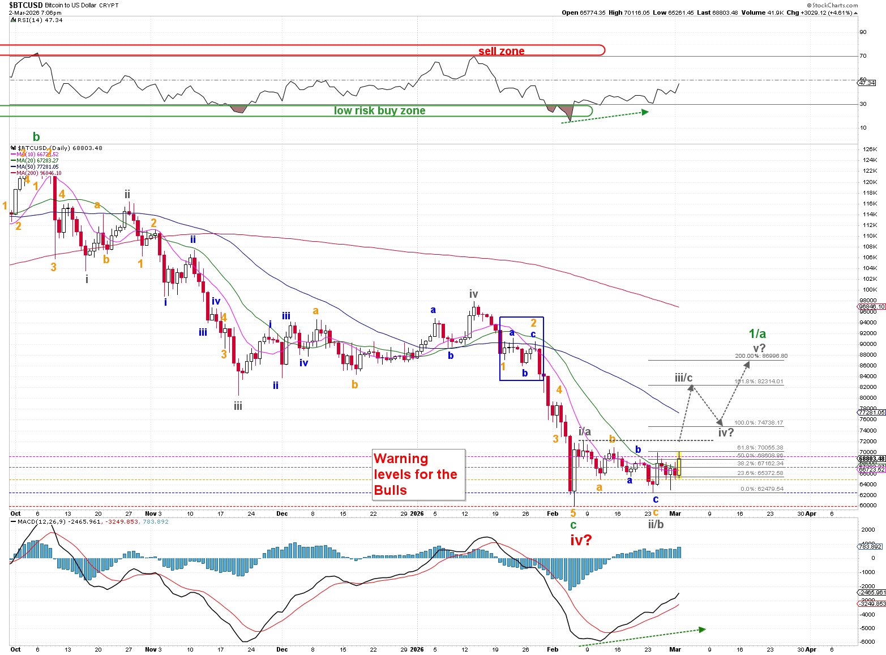The height and width of the screenshot is (655, 886).
Task: Click the red 'sell zone' label
Action: point(502,51)
